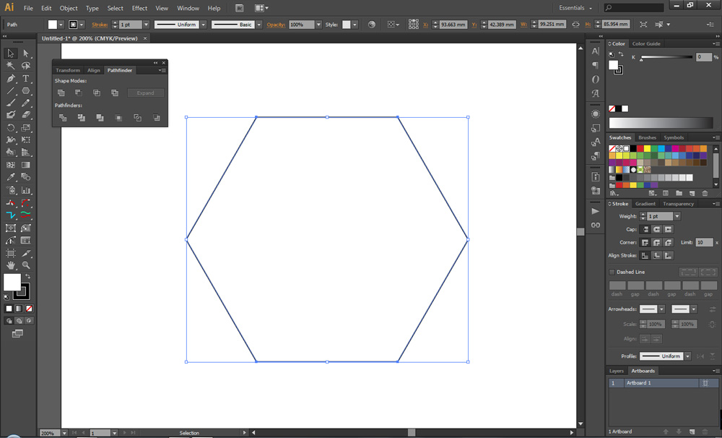
Task: Open the Effect menu
Action: [139, 8]
